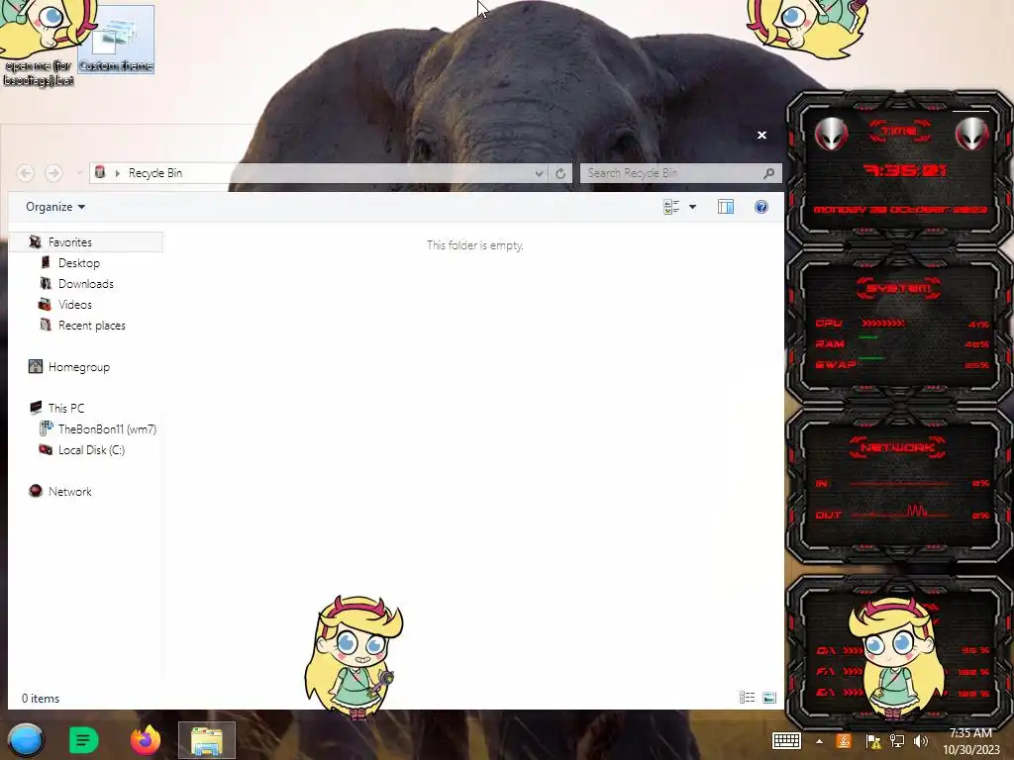Viewport: 1014px width, 760px height.
Task: Open the address bar history dropdown
Action: coord(539,173)
